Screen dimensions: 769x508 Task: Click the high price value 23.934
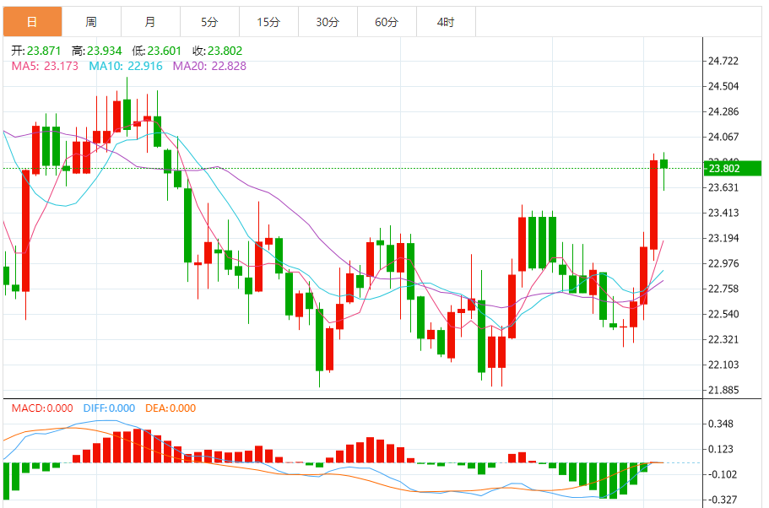pyautogui.click(x=105, y=51)
